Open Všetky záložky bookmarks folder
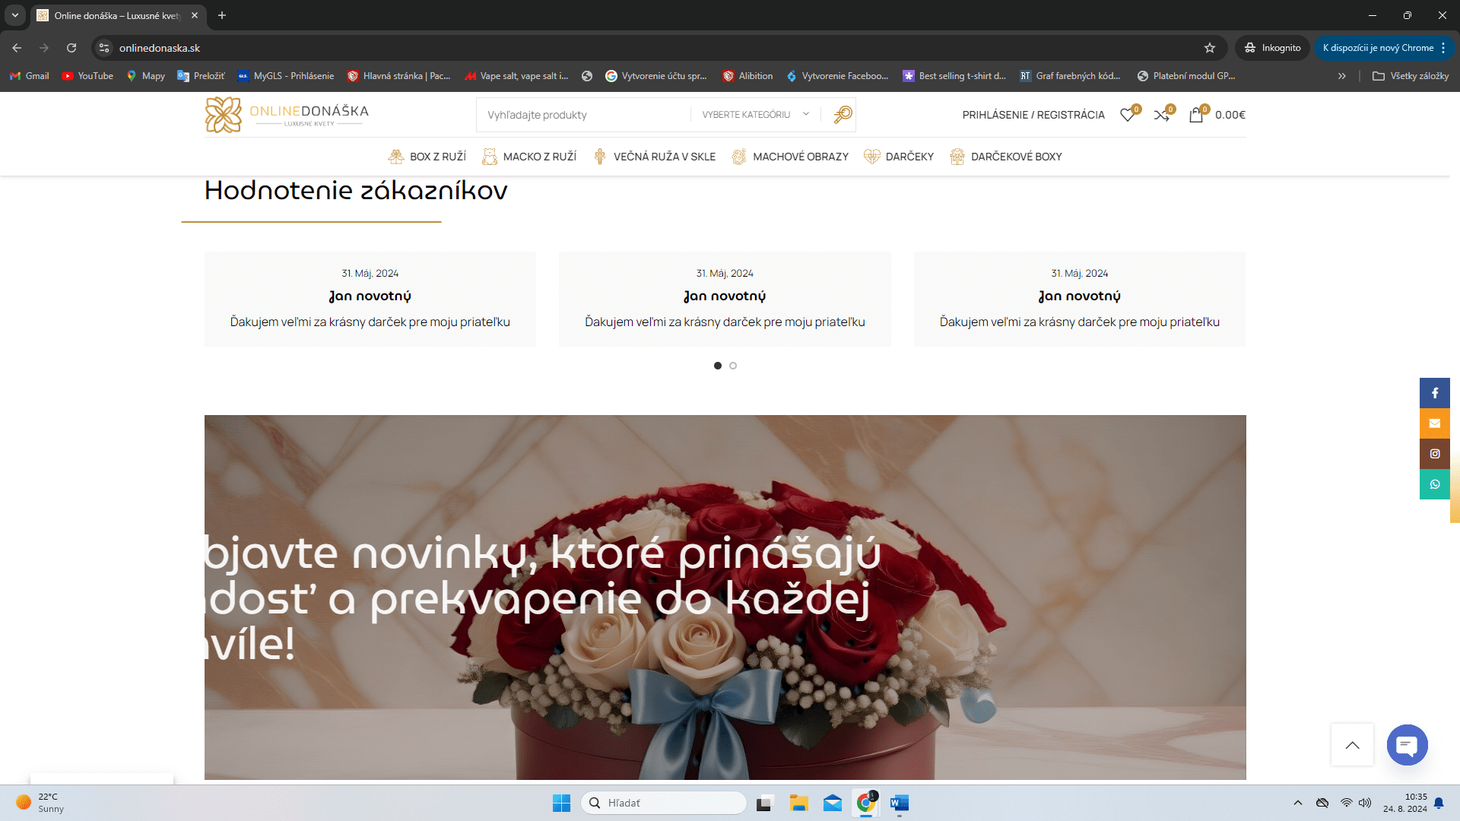1460x821 pixels. pos(1411,76)
